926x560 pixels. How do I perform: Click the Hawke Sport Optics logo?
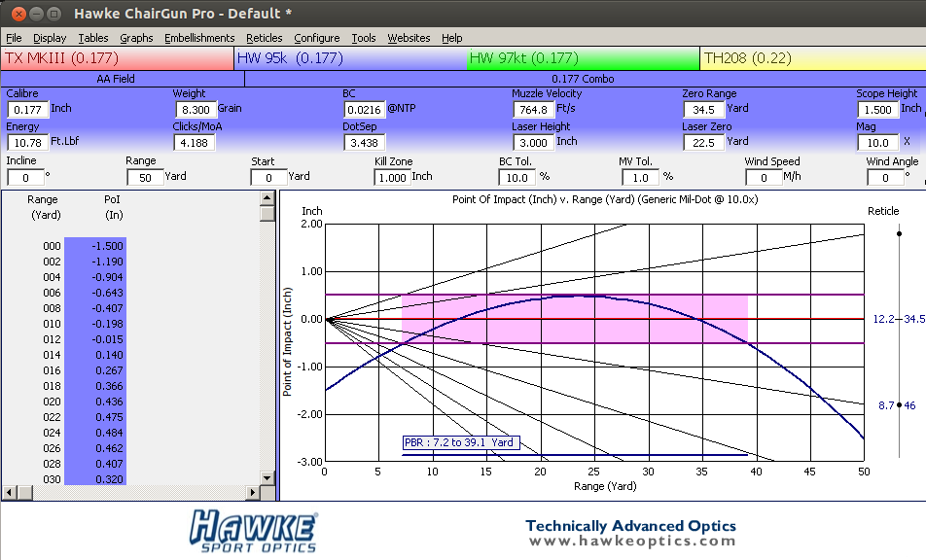click(x=254, y=532)
